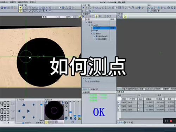Image resolution: width=176 pixels, height=132 pixels.
Task: Click the ring light icon beside light preview
Action: tap(66, 103)
